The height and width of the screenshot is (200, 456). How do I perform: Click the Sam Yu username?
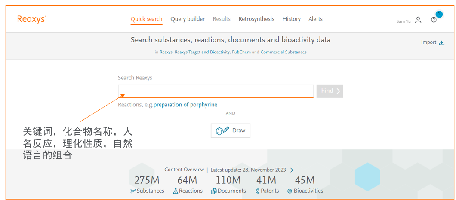[404, 21]
